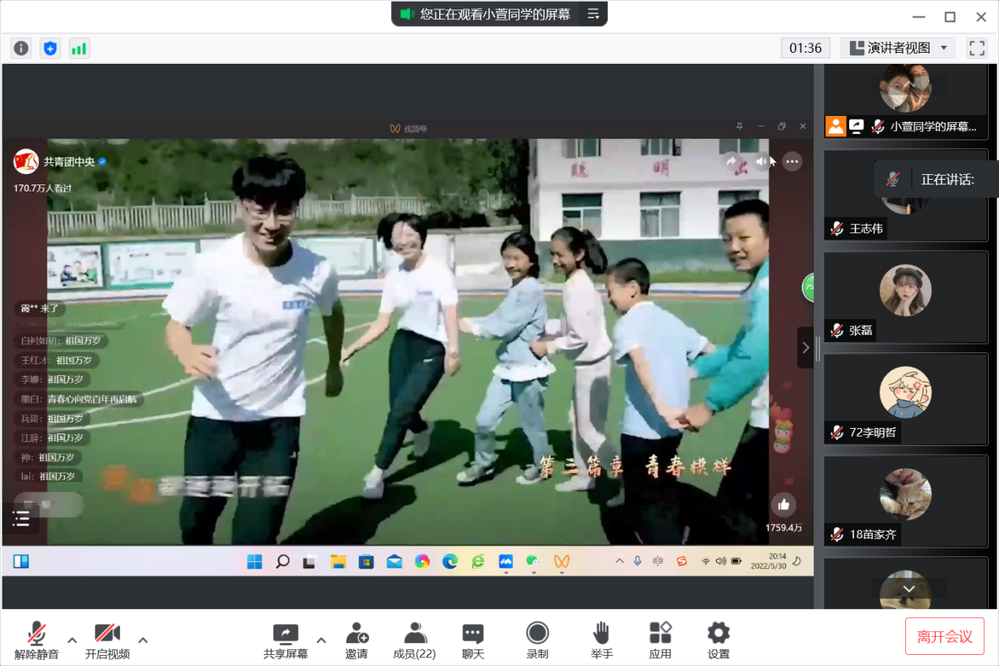Image resolution: width=999 pixels, height=666 pixels.
Task: Open the Chat (聊天) panel
Action: (472, 640)
